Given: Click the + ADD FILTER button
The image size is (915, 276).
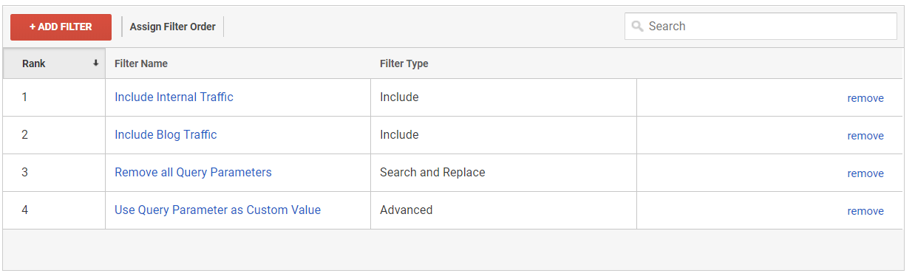Looking at the screenshot, I should (61, 27).
